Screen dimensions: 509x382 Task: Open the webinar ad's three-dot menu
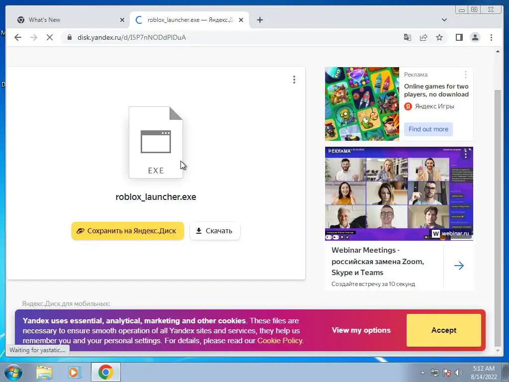(x=465, y=153)
